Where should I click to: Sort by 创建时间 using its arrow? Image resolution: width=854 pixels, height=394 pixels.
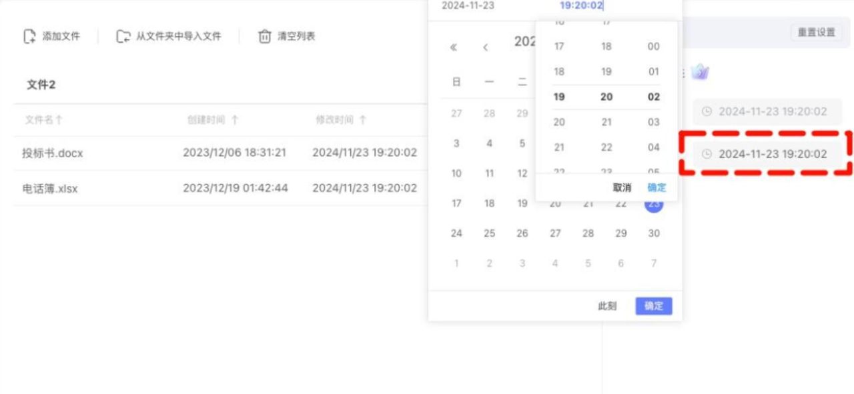(x=235, y=120)
